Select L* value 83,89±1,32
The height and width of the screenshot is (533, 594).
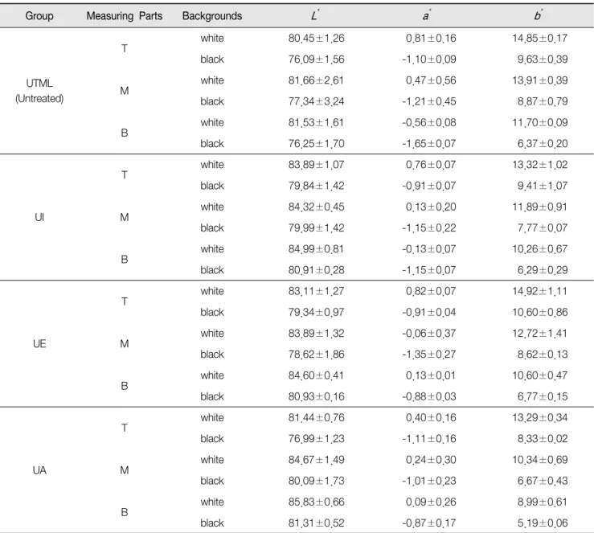click(317, 334)
